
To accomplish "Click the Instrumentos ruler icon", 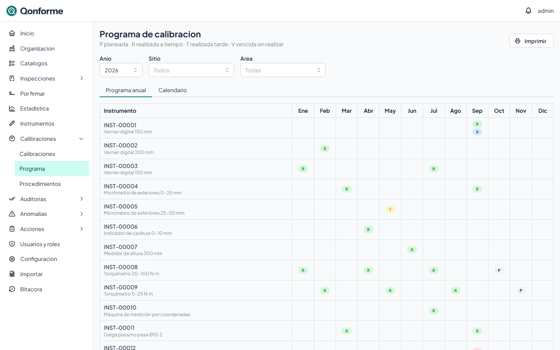I will pyautogui.click(x=12, y=124).
